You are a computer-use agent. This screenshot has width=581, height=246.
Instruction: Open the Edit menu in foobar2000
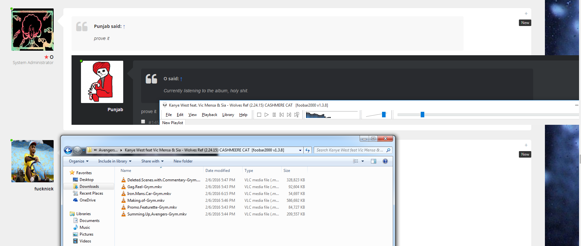click(x=180, y=115)
